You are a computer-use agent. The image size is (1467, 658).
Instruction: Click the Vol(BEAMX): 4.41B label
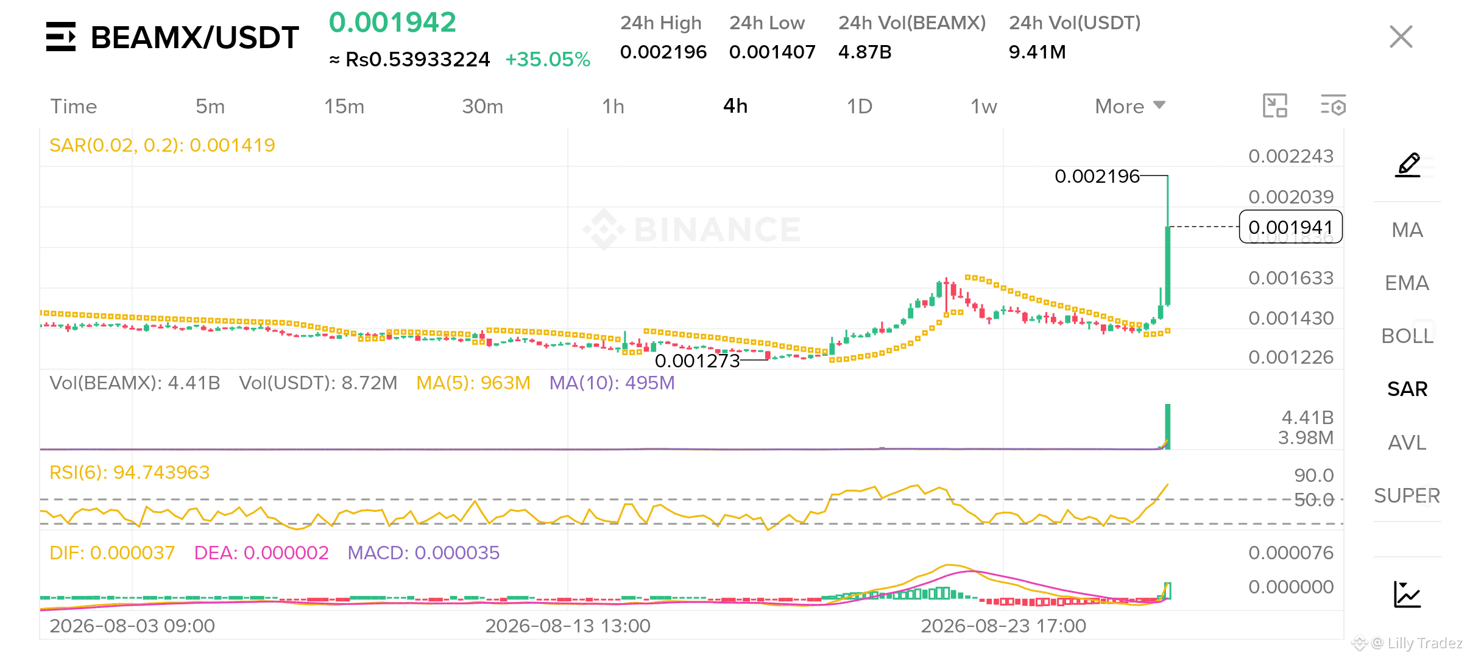pyautogui.click(x=135, y=383)
